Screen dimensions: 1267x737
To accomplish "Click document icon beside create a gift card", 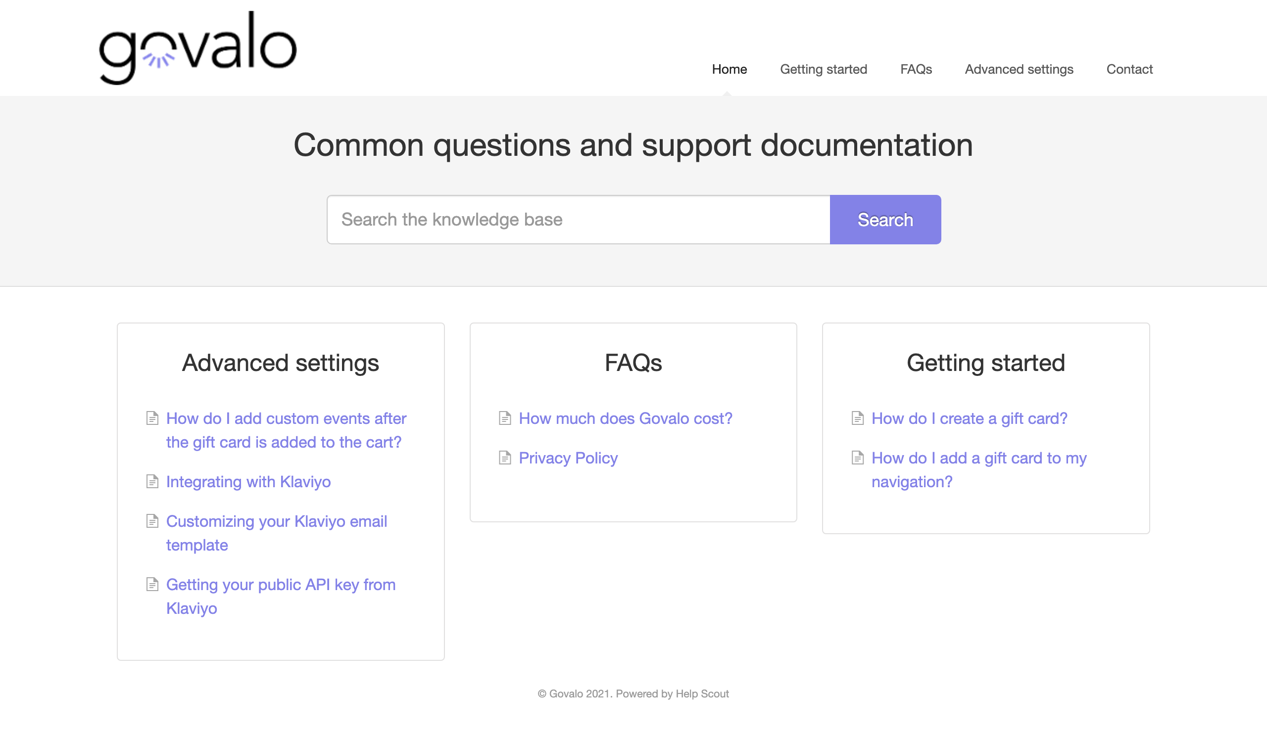I will [x=858, y=418].
